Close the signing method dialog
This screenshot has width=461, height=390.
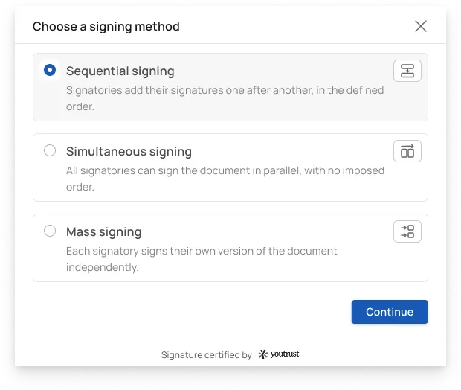421,26
